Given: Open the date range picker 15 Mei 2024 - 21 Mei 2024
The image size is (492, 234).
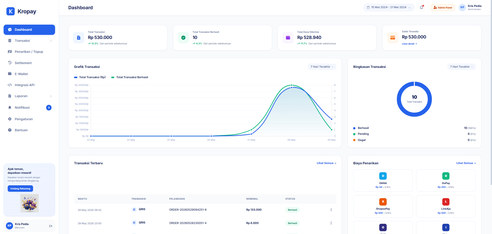Looking at the screenshot, I should 389,7.
